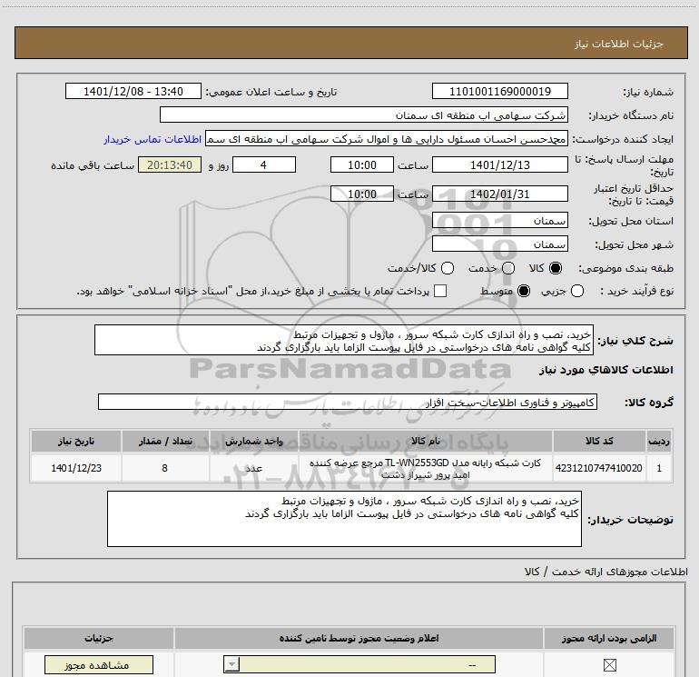Click the تعداد / مقدار column header
Viewport: 699px width, 677px height.
[x=165, y=441]
